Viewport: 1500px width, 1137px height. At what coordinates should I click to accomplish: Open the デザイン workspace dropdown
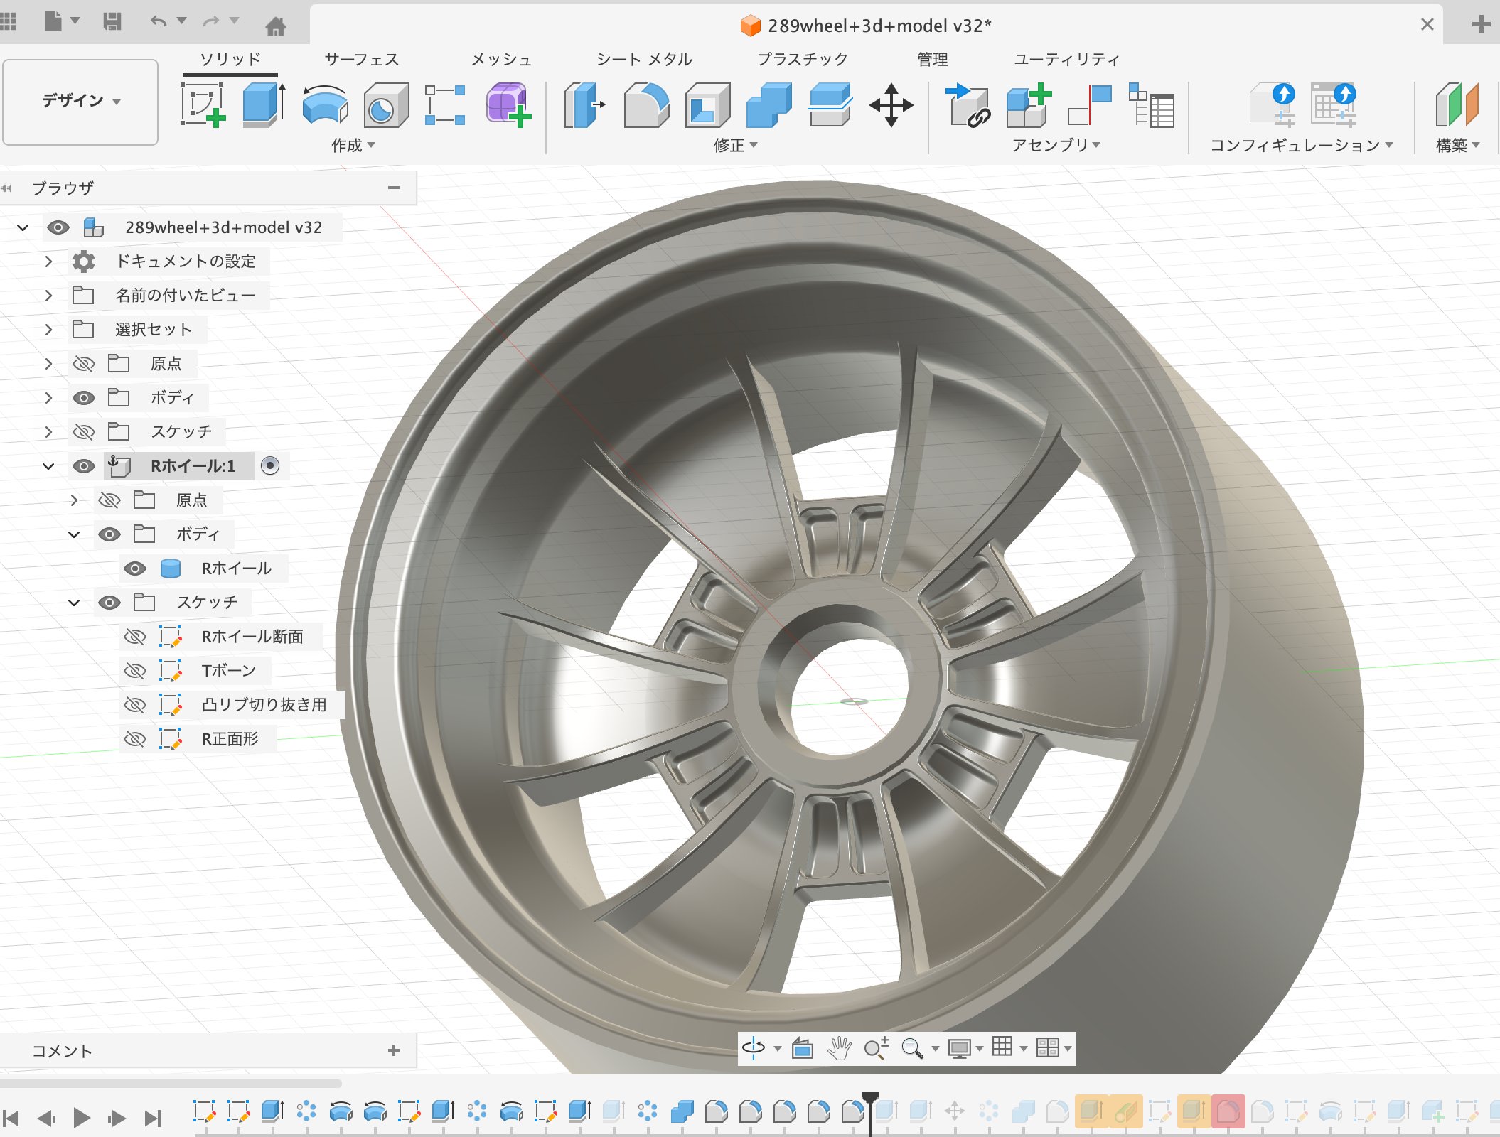[80, 101]
